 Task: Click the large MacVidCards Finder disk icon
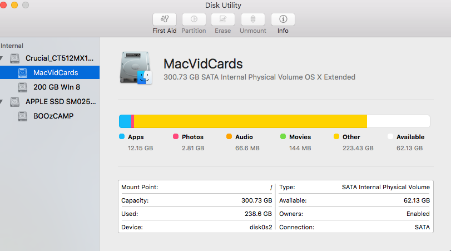coord(136,68)
